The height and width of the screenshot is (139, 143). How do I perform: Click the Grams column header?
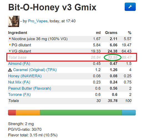coord(111,33)
